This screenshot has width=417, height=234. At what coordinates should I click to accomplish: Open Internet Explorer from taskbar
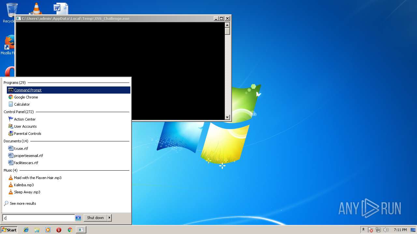(x=26, y=230)
